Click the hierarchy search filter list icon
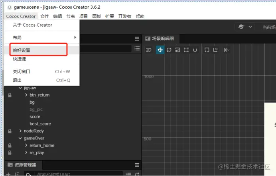276x176 pixels. (x=137, y=48)
